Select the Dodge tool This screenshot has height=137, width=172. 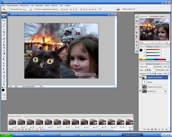point(4,59)
